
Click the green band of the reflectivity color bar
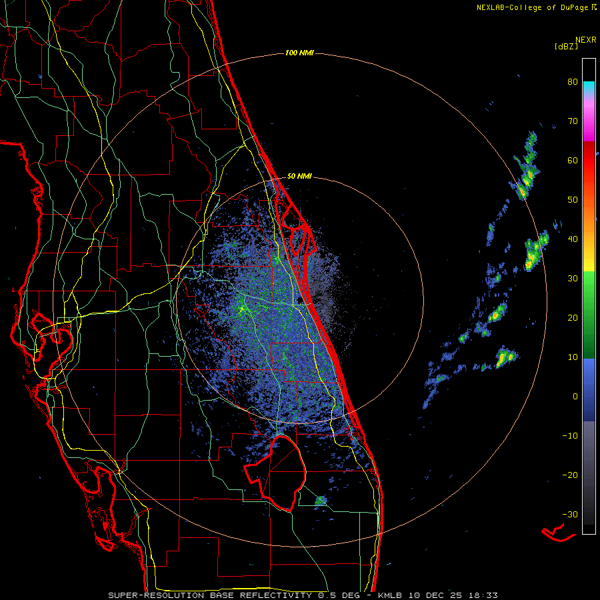589,315
